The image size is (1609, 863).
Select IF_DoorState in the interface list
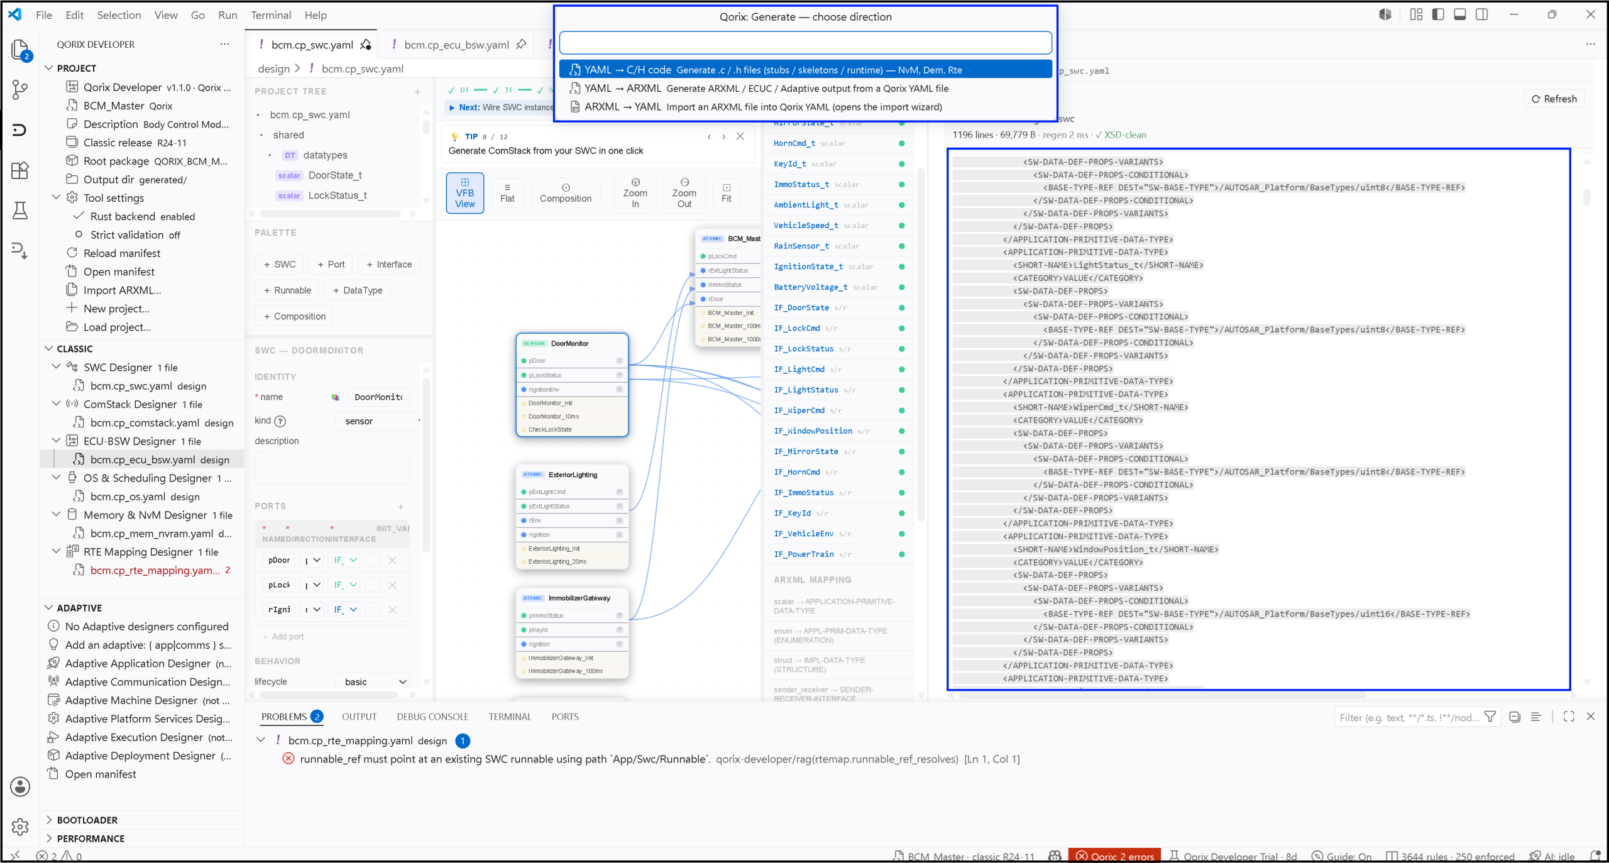[801, 308]
